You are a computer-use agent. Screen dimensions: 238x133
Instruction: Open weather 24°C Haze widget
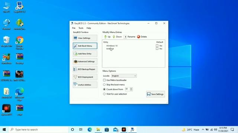point(191,130)
